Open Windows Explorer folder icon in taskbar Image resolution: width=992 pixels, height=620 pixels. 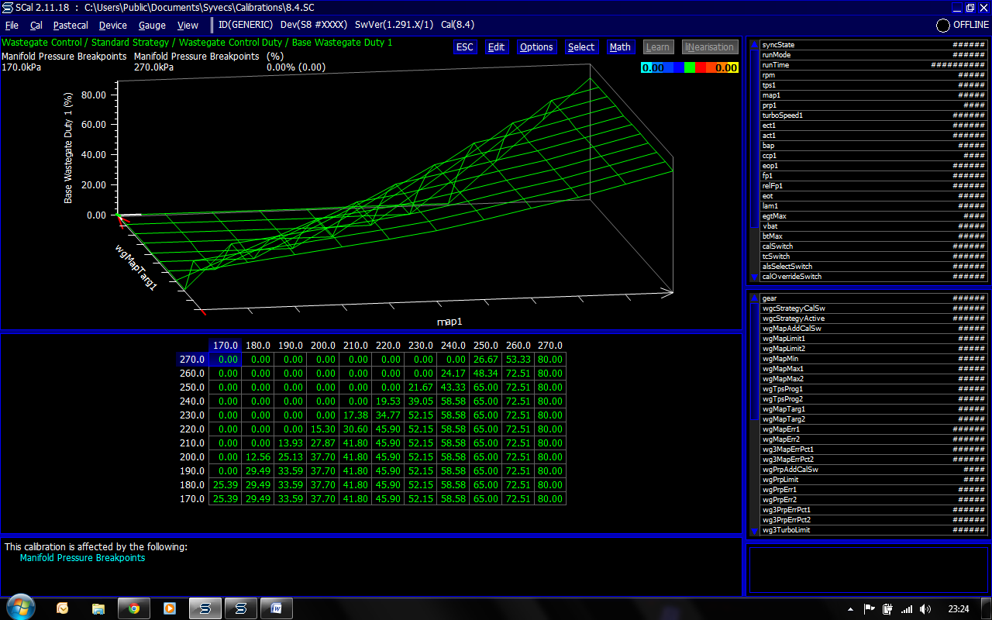coord(98,608)
